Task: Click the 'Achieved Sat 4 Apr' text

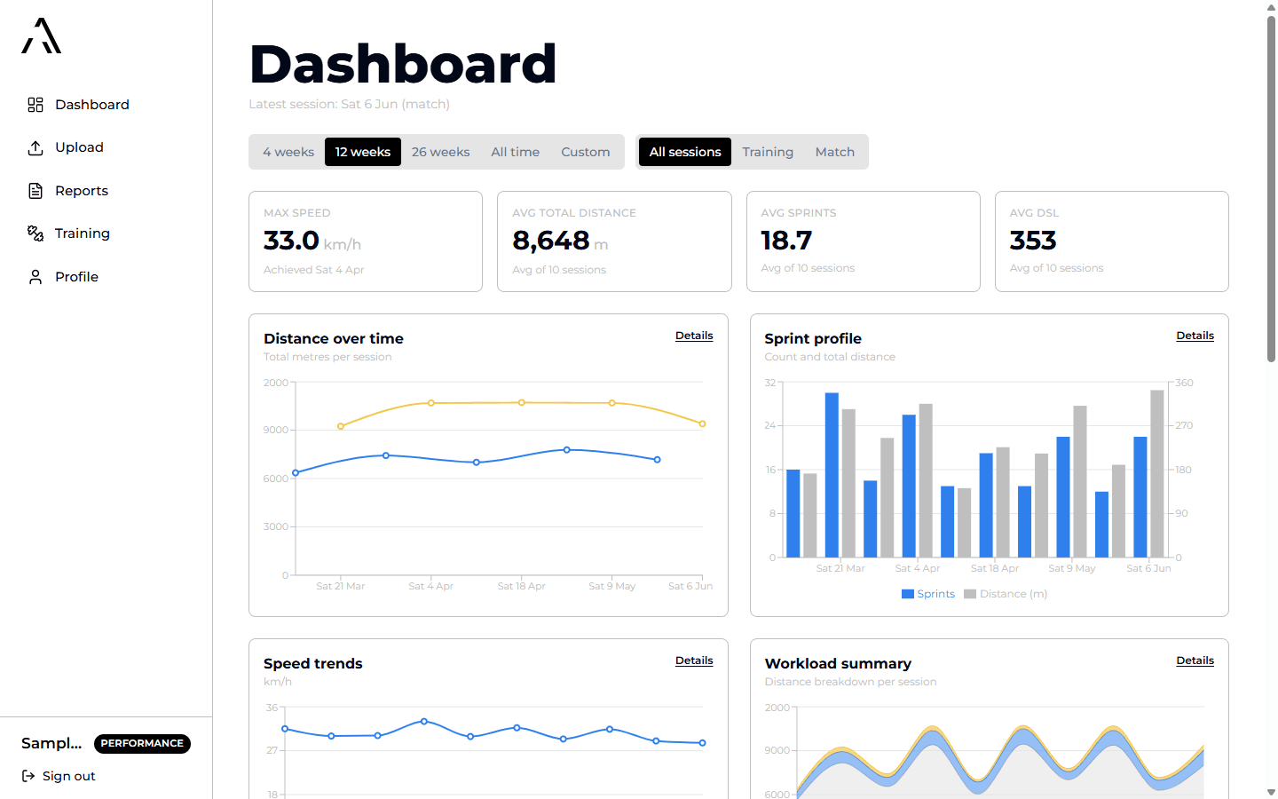Action: tap(313, 270)
